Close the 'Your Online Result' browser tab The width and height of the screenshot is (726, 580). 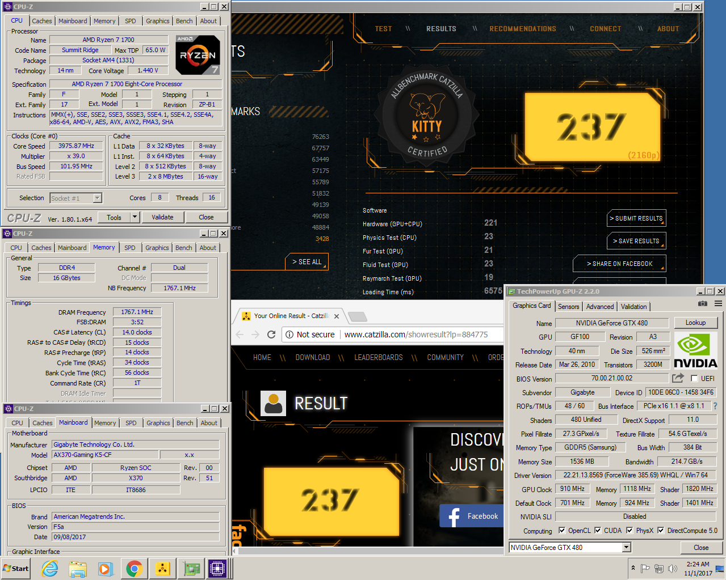337,316
